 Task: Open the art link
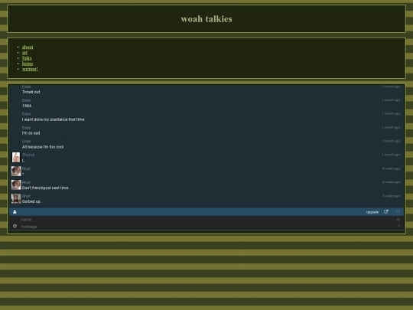pos(24,53)
